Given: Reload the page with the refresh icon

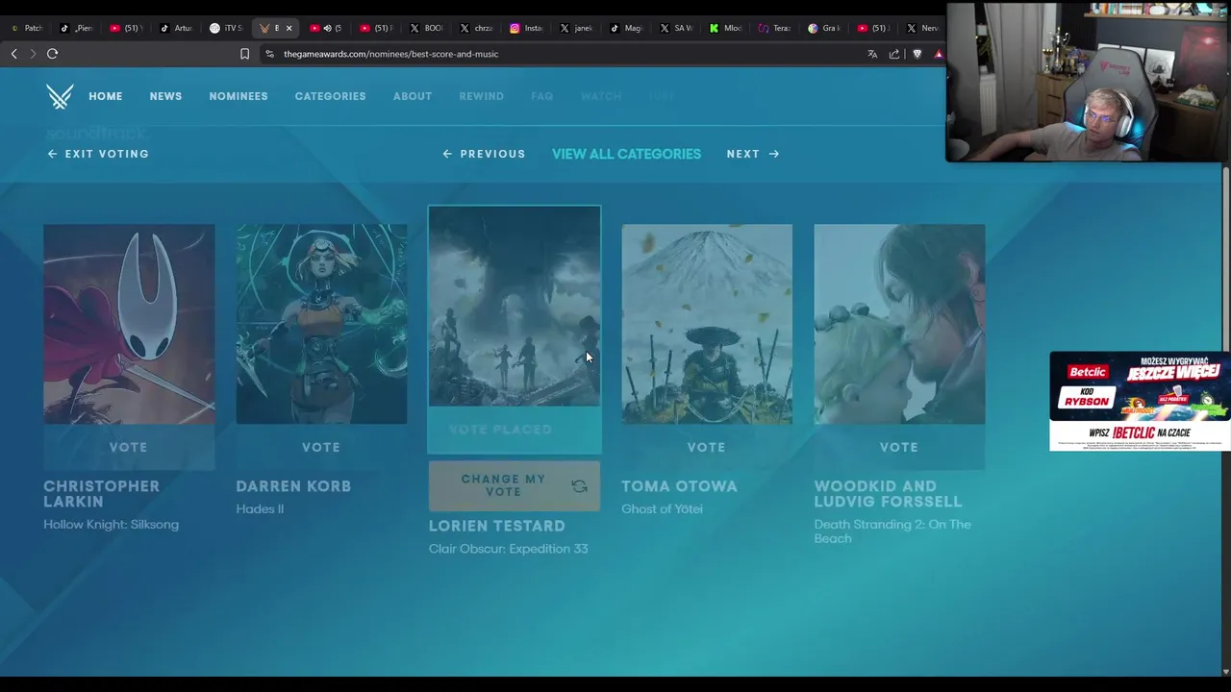Looking at the screenshot, I should 53,54.
